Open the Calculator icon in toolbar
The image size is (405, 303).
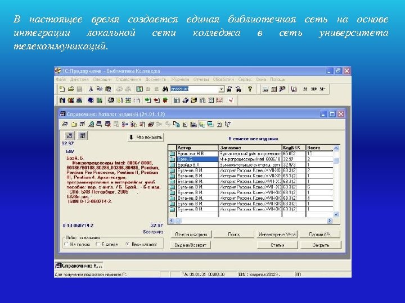pos(265,89)
